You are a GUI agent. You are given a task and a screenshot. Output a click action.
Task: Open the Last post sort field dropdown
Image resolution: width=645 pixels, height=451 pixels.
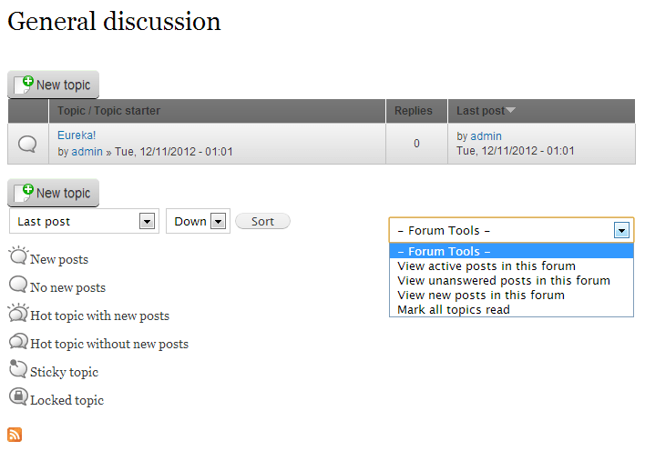pyautogui.click(x=146, y=221)
